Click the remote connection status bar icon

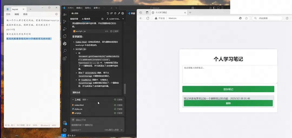coord(64,135)
